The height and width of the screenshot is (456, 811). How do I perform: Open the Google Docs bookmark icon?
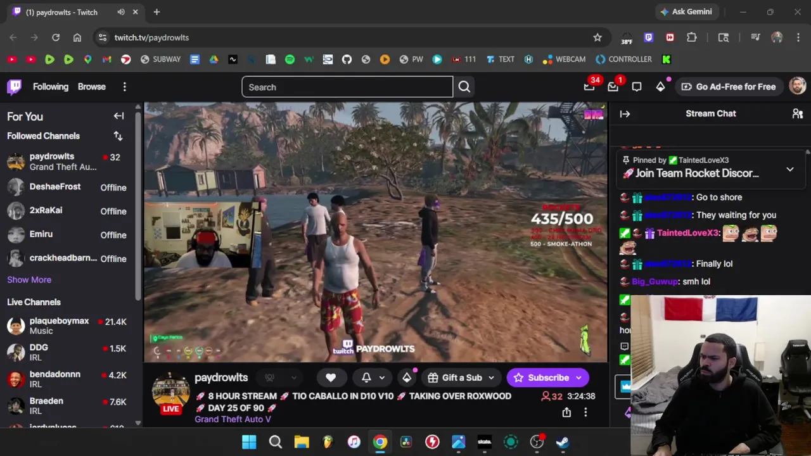point(195,60)
